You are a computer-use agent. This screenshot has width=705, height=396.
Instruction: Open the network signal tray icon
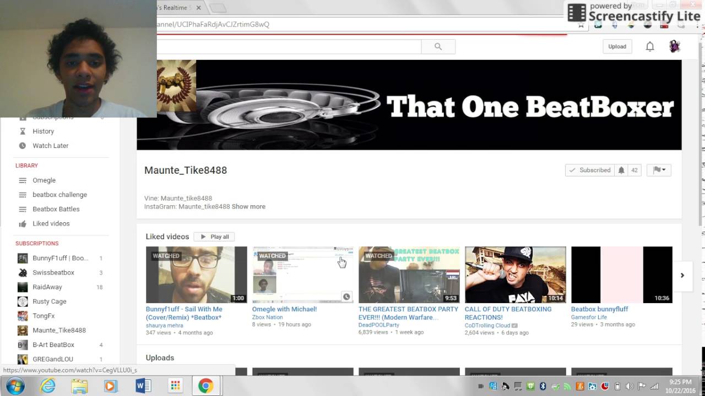tap(654, 386)
